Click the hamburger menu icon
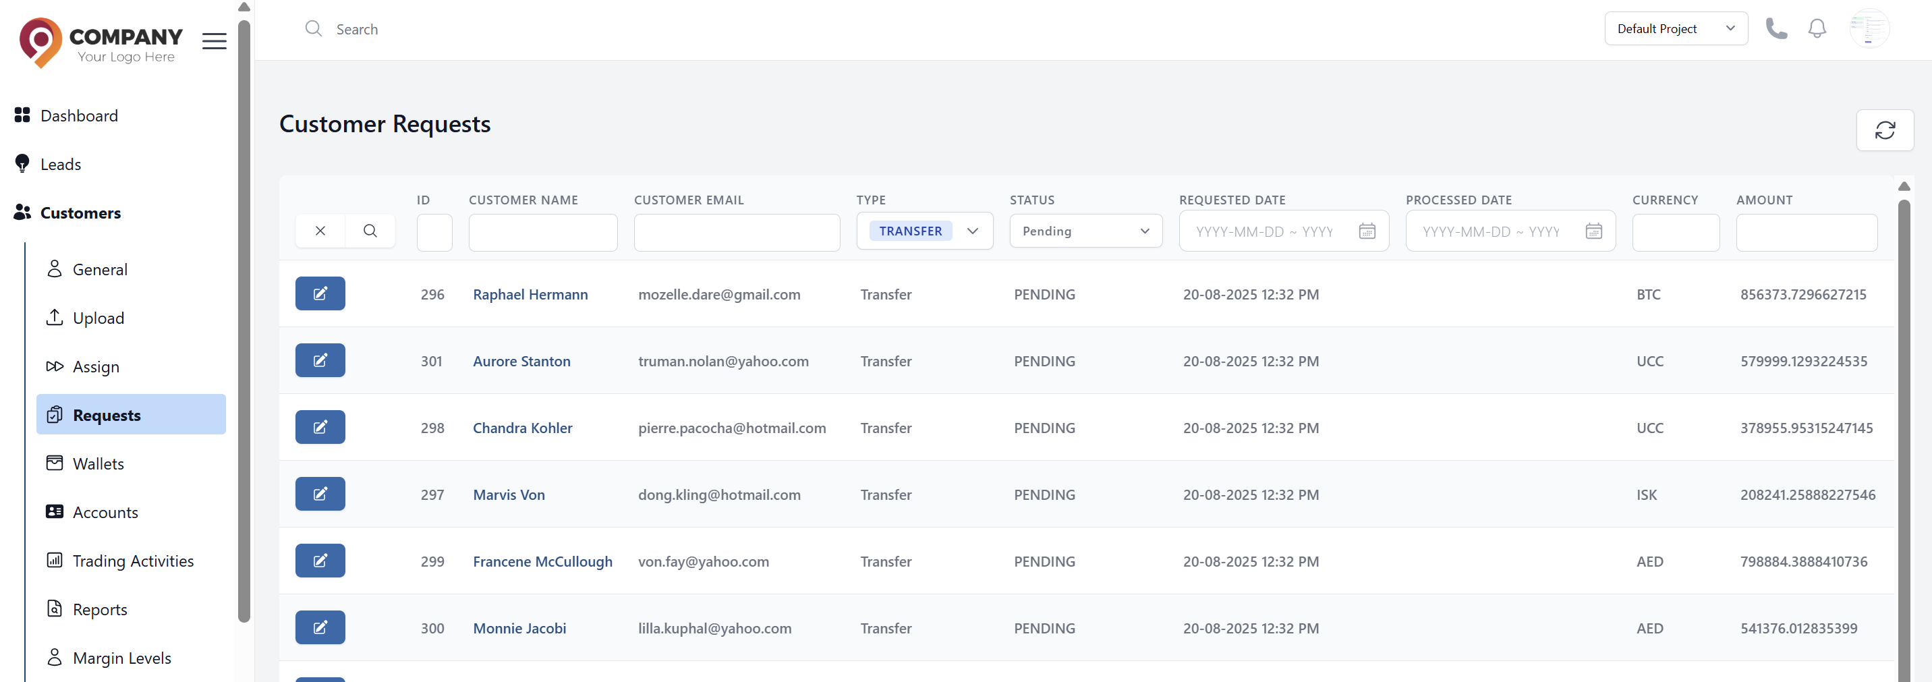 pos(214,41)
